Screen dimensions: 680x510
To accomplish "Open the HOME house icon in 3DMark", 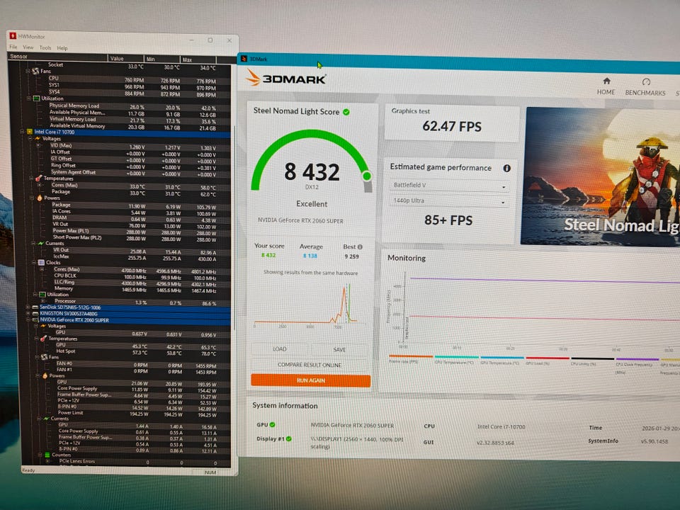I will point(606,81).
